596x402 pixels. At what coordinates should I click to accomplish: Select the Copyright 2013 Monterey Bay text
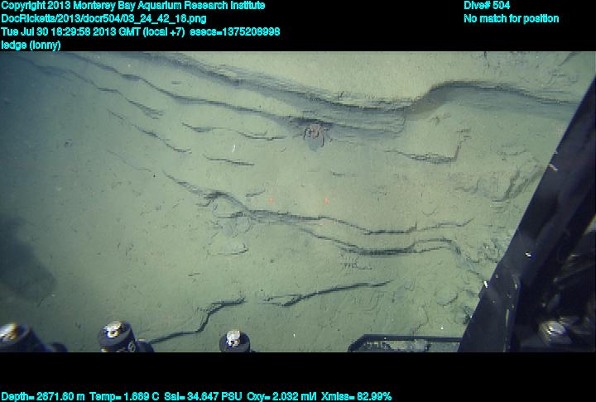coord(133,6)
